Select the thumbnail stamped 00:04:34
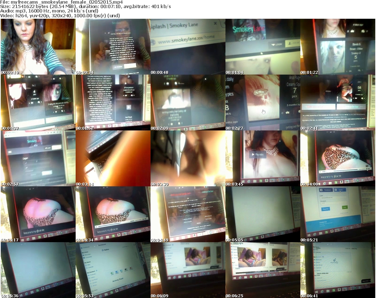This screenshot has height=298, width=376. tap(113, 215)
